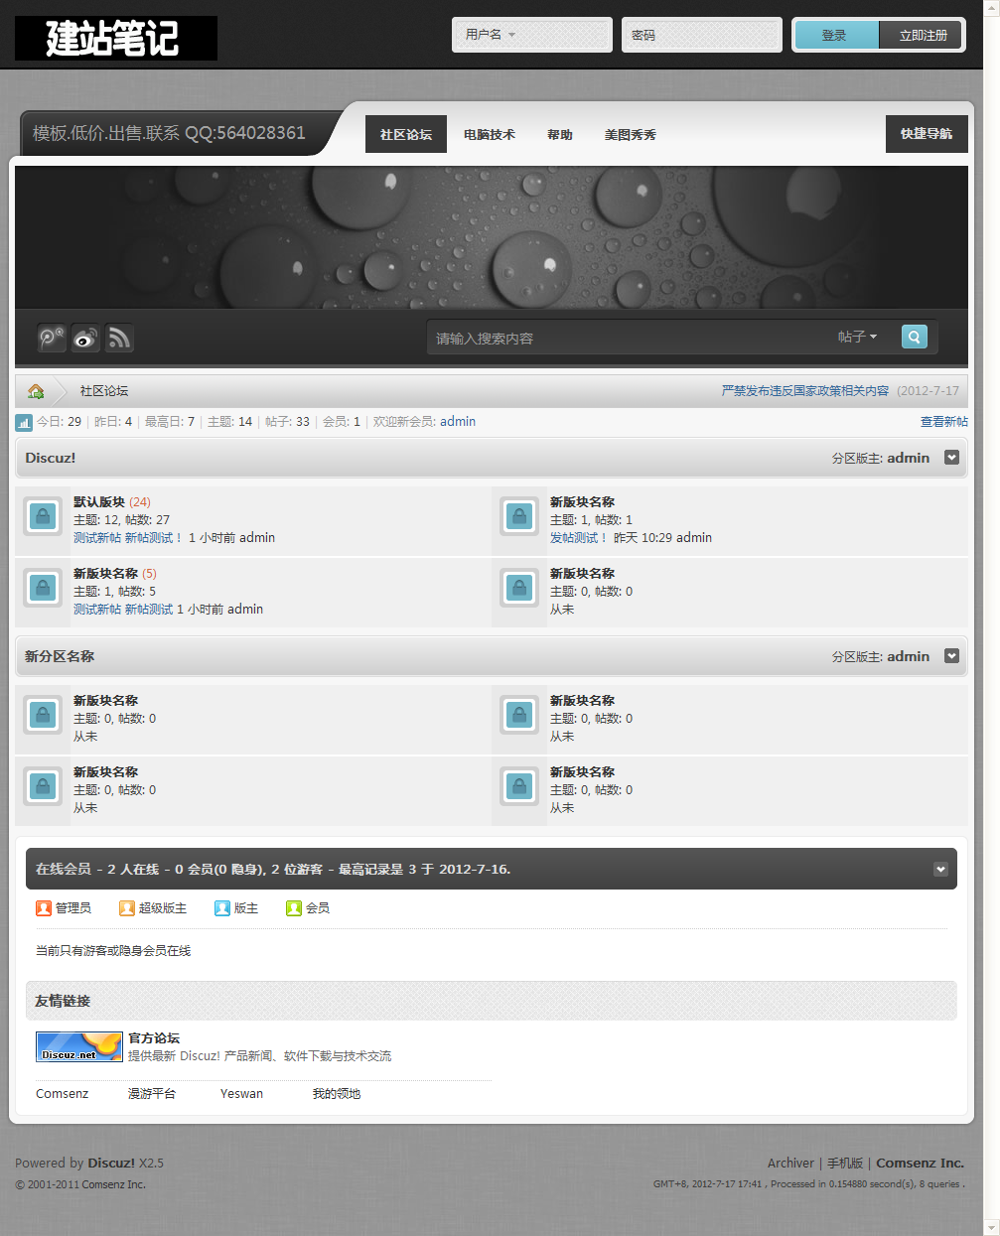Image resolution: width=1000 pixels, height=1236 pixels.
Task: Click the bar chart statistics icon
Action: coord(24,422)
